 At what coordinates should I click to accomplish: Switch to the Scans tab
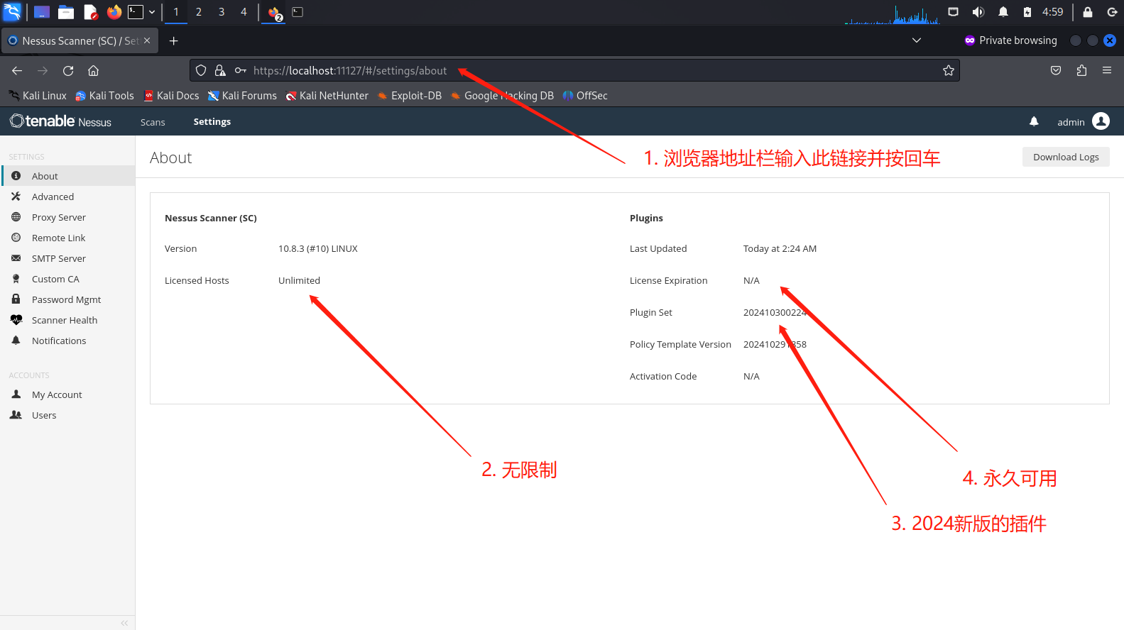pyautogui.click(x=153, y=122)
